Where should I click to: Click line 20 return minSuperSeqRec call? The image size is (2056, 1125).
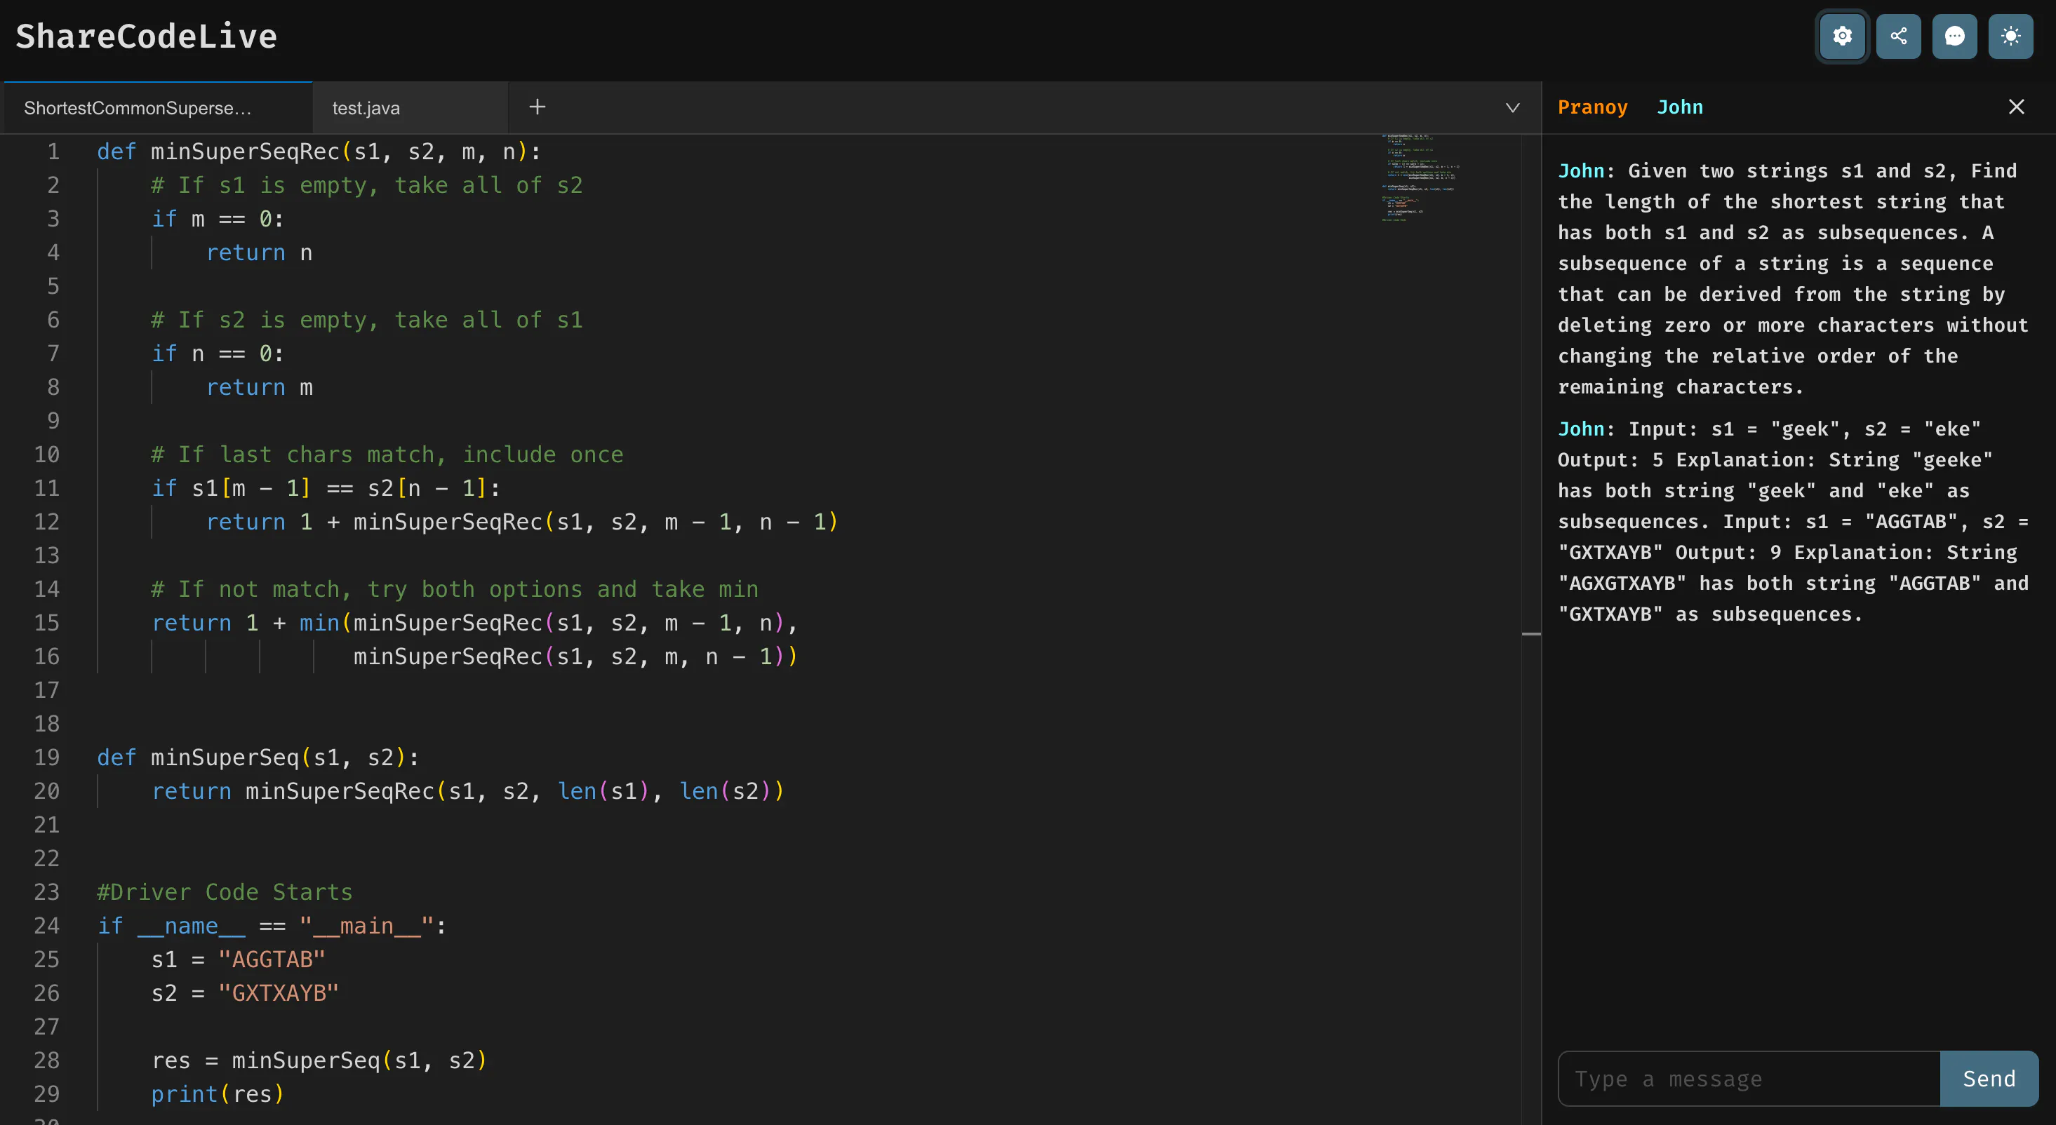pos(468,791)
